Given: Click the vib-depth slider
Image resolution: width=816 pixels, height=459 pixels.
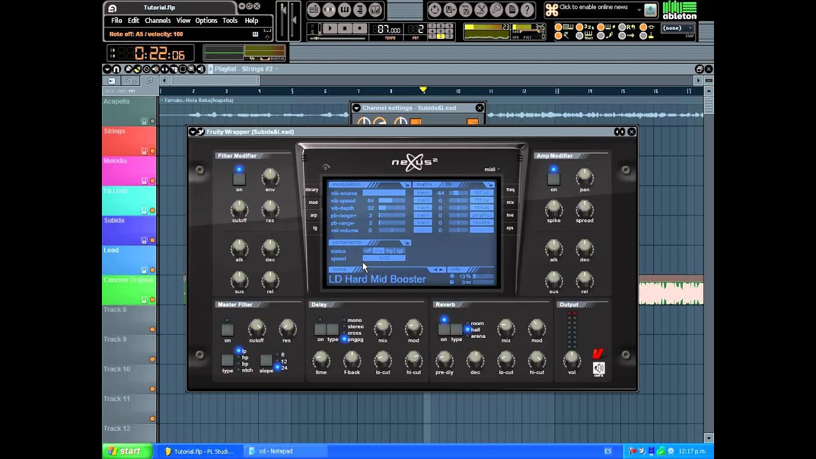Looking at the screenshot, I should point(392,208).
